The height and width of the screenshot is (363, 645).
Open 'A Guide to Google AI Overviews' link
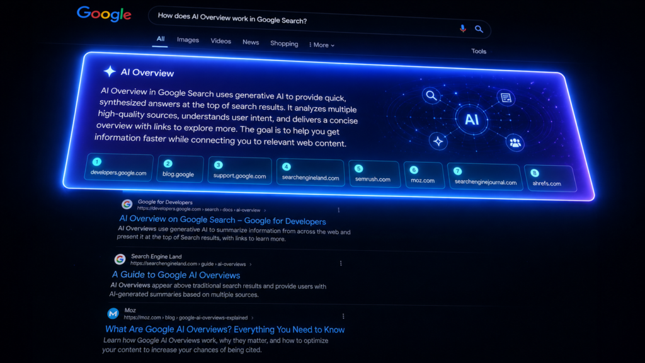(176, 275)
